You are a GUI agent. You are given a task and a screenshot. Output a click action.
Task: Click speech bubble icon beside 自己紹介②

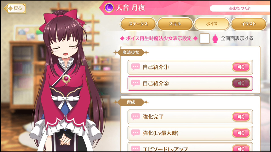135,83
